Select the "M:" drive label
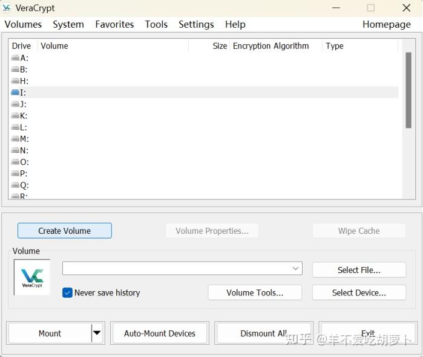The height and width of the screenshot is (357, 423). click(x=24, y=139)
